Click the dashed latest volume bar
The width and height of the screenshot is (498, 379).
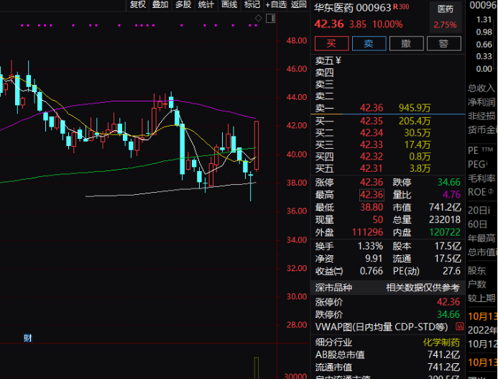click(x=257, y=368)
